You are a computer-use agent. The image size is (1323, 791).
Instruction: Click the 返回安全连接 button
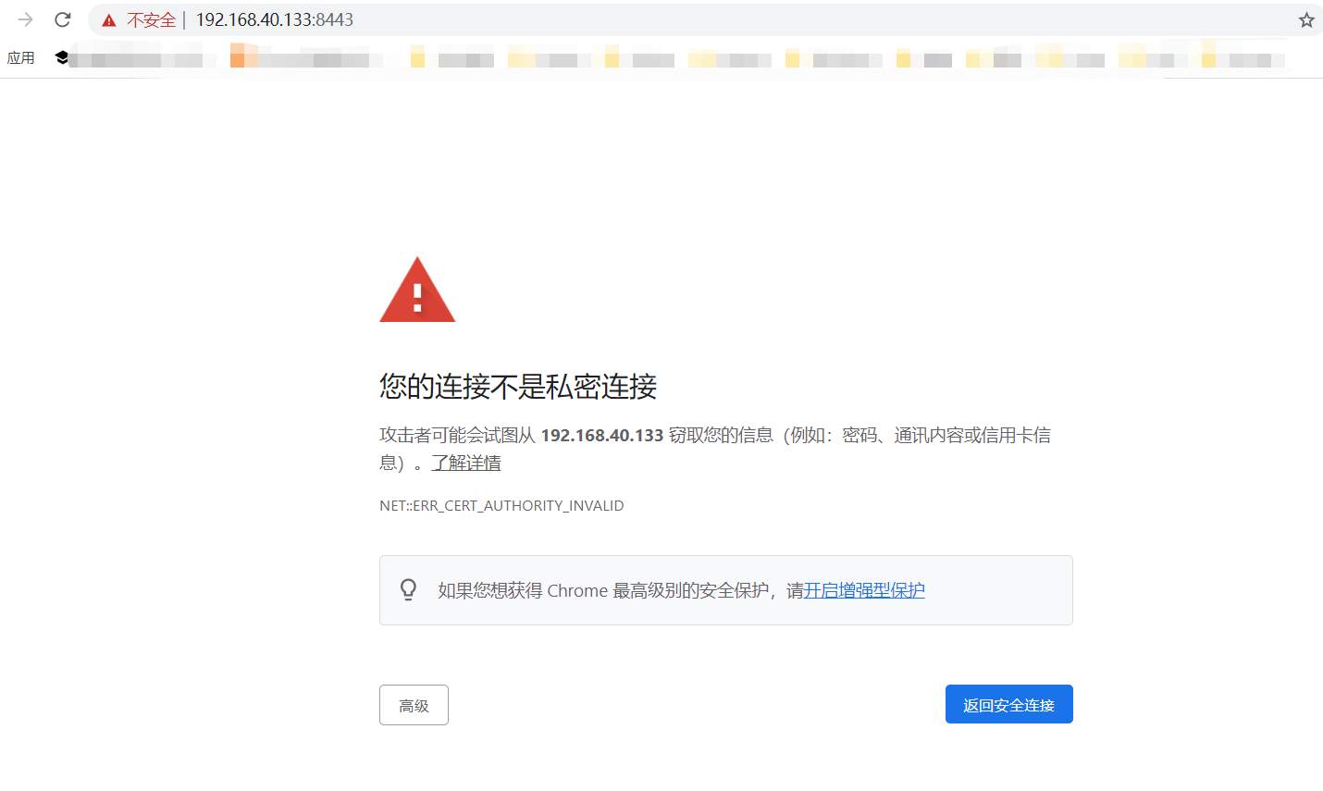click(1008, 704)
